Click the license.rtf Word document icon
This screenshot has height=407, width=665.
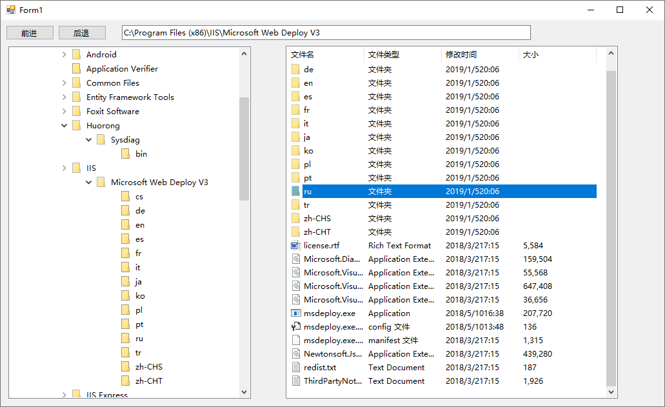(295, 246)
